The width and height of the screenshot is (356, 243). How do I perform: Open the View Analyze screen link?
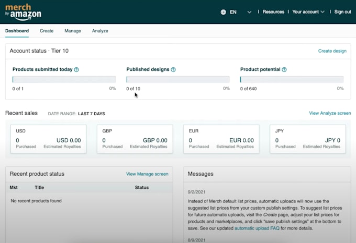330,113
